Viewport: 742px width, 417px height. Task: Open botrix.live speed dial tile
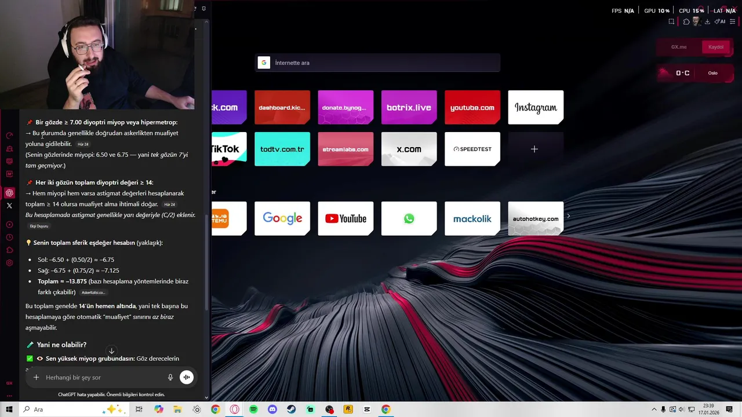tap(409, 107)
